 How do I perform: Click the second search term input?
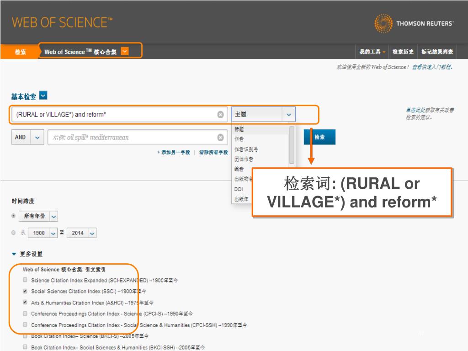(x=138, y=137)
